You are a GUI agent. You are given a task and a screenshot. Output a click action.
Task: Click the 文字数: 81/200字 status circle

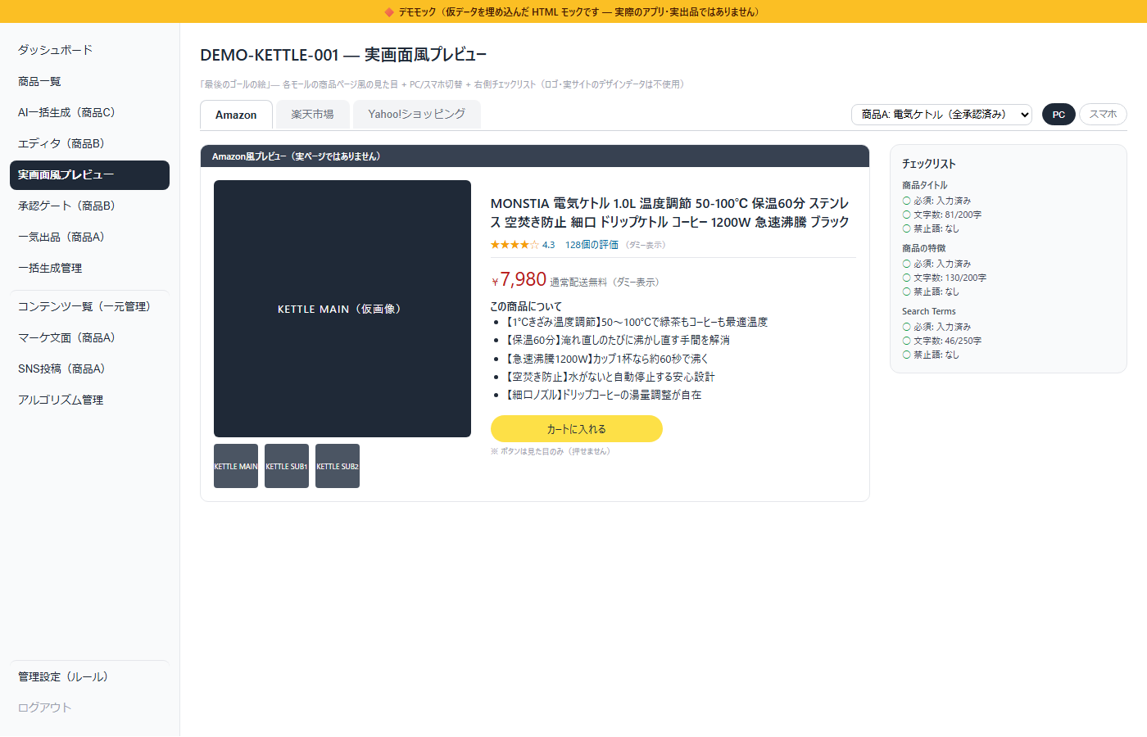point(907,215)
